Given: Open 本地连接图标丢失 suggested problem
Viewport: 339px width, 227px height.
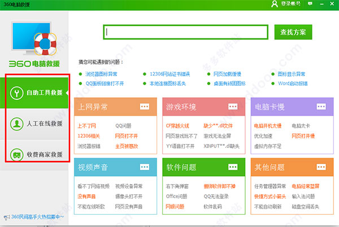Looking at the screenshot, I should pyautogui.click(x=168, y=84).
